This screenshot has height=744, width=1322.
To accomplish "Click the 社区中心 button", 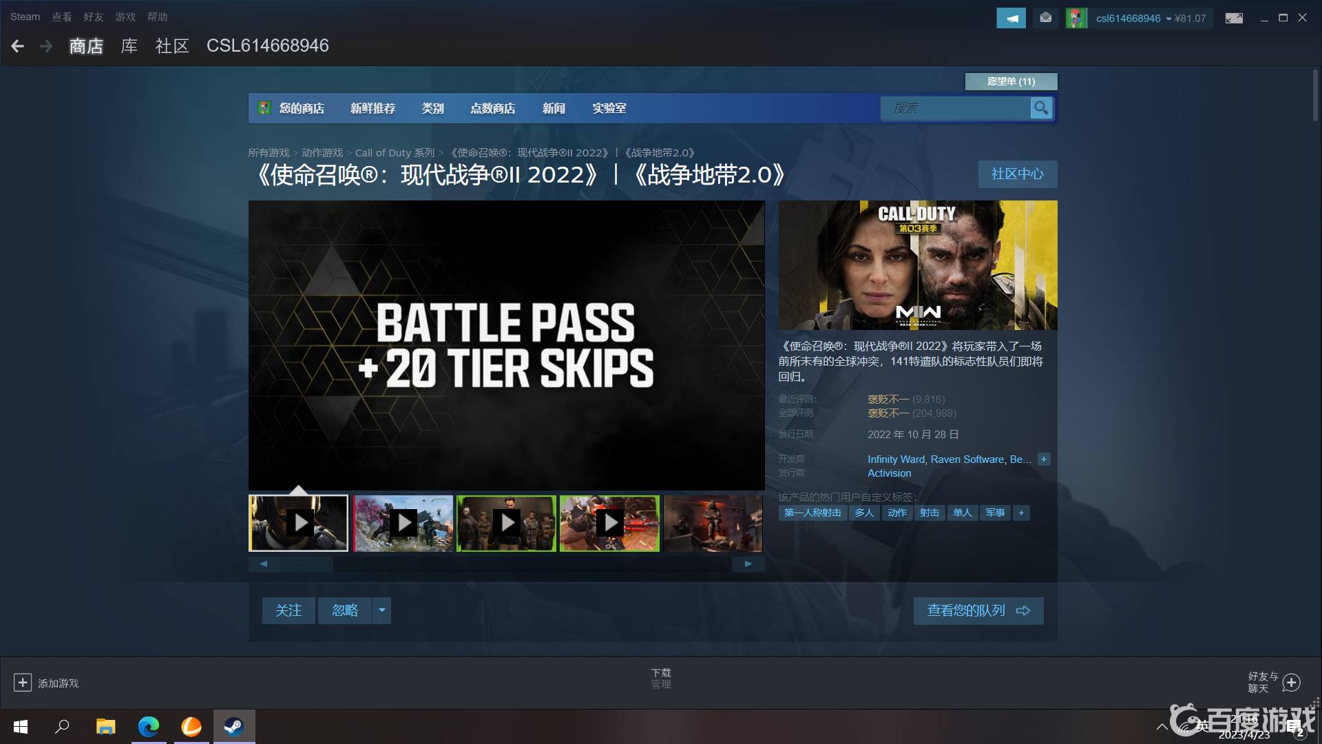I will coord(1018,174).
